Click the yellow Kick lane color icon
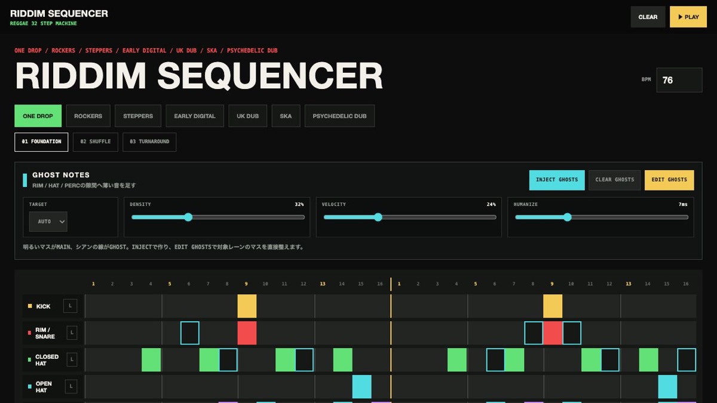Viewport: 717px width, 403px height. point(30,306)
